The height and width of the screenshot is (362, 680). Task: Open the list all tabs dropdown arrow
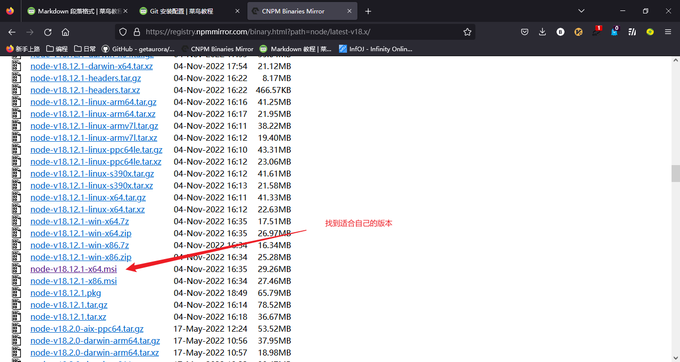(581, 11)
